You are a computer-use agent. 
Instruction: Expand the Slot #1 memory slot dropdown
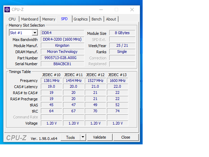[35, 33]
